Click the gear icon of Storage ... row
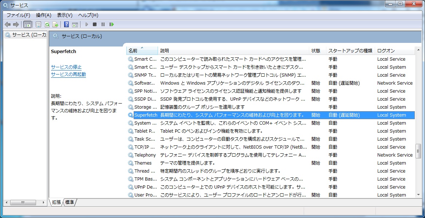The width and height of the screenshot is (425, 218). (131, 107)
